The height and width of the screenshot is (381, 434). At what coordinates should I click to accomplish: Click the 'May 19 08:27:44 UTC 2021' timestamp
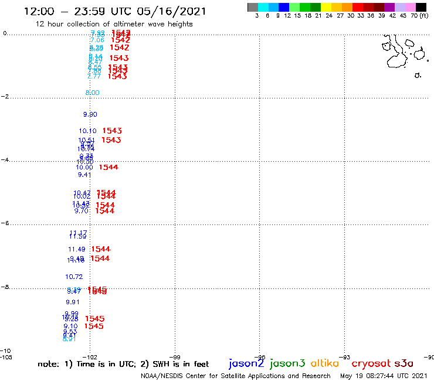coord(384,376)
